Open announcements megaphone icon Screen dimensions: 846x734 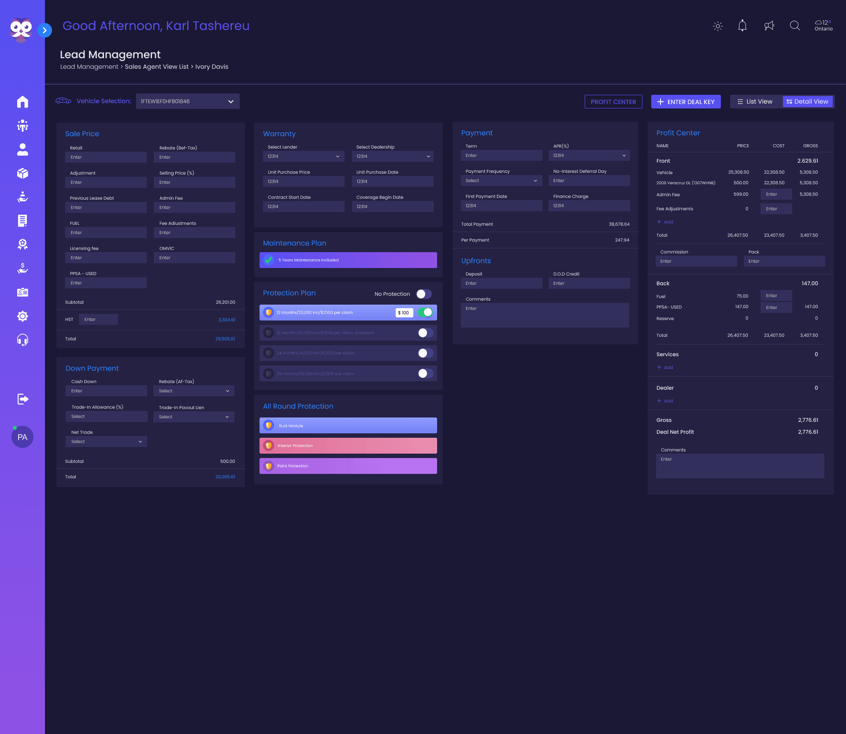tap(769, 26)
